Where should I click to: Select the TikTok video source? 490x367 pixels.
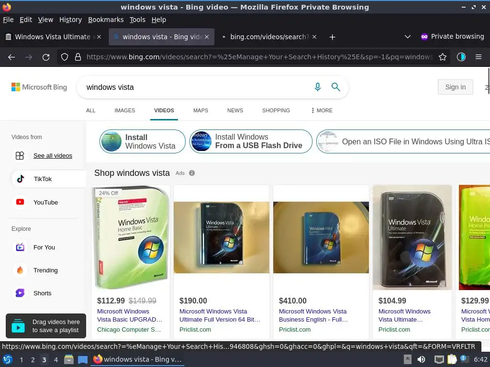[x=49, y=179]
